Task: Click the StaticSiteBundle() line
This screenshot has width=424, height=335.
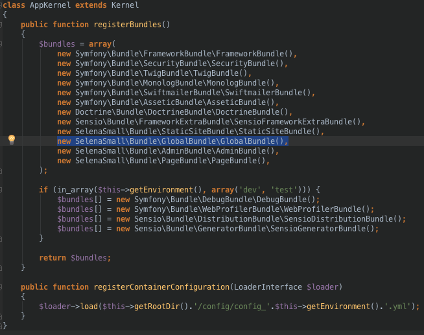Action: coord(191,132)
